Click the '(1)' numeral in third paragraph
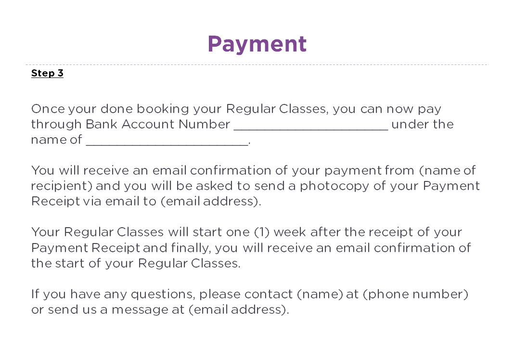Viewport: 514px width, 347px height. tap(262, 232)
